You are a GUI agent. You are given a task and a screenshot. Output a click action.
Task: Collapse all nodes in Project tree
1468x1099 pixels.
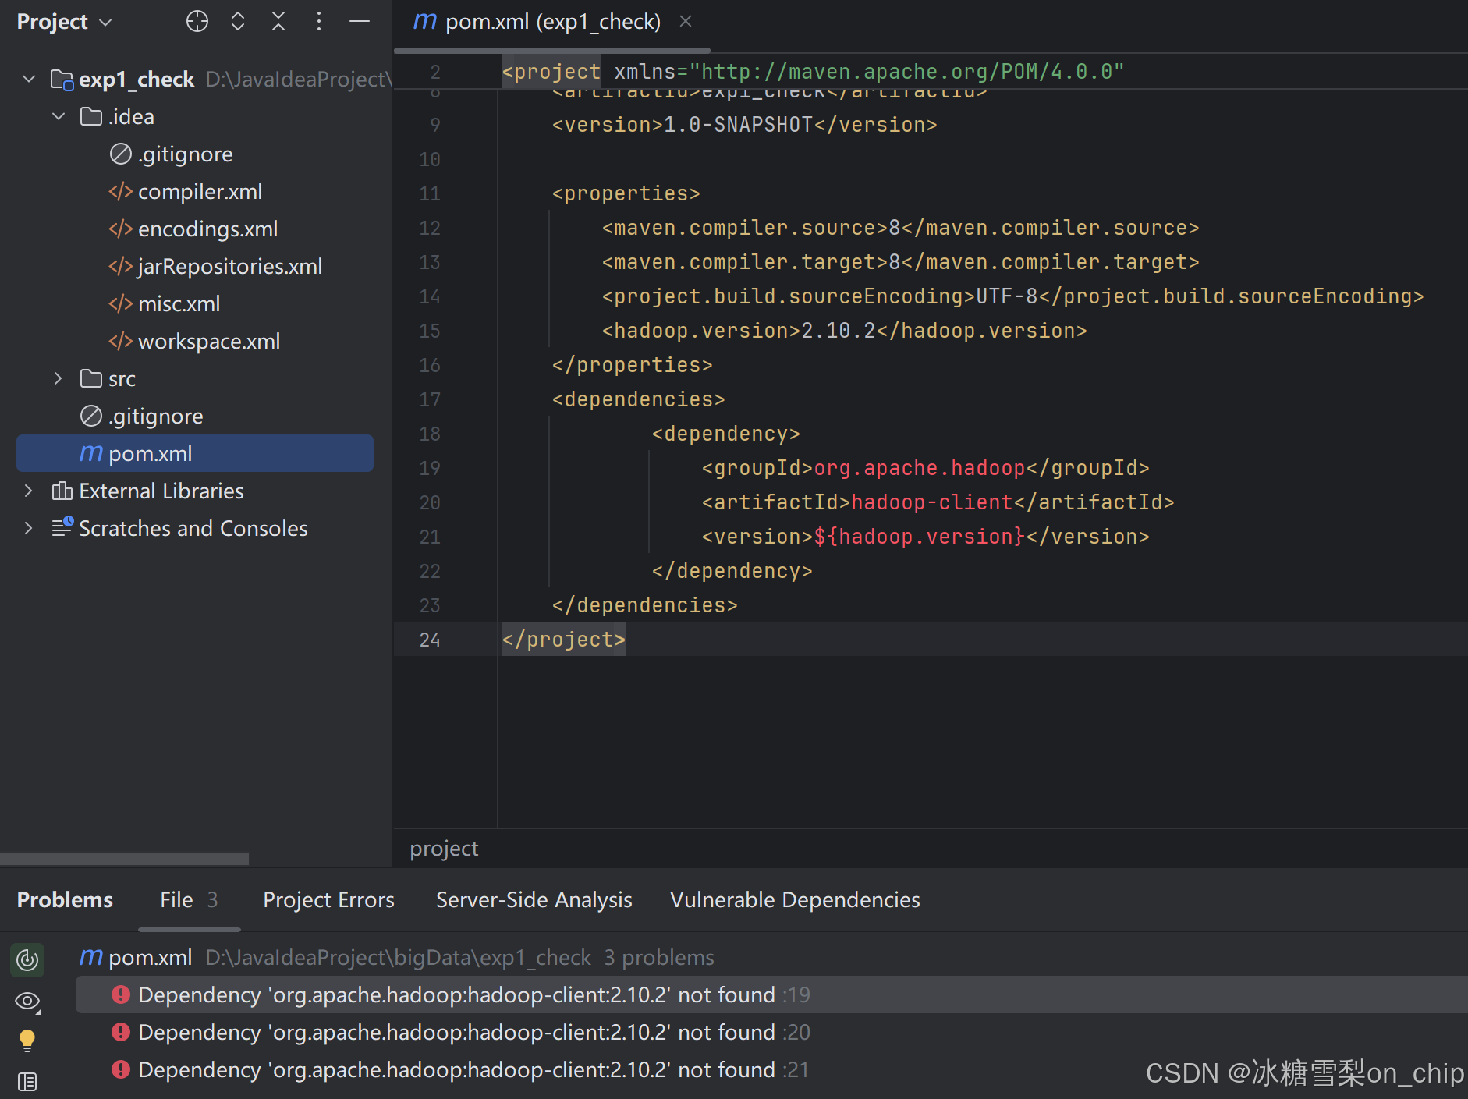click(x=278, y=21)
